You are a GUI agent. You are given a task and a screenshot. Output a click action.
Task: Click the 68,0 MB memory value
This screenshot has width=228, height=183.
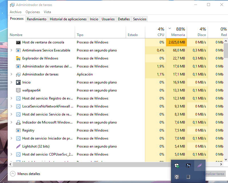point(179,50)
